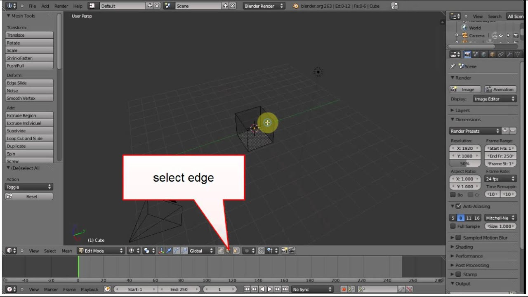Click the timeline editor type clock icon
Screen dimensions: 528x297
[x=12, y=289]
